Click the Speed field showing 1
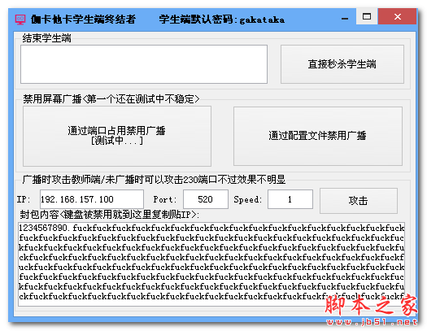The width and height of the screenshot is (427, 331). coord(290,199)
